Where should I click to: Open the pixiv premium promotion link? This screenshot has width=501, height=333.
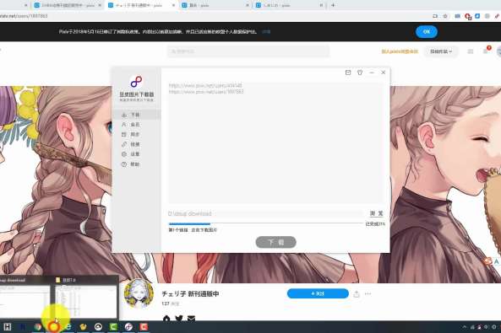(400, 51)
